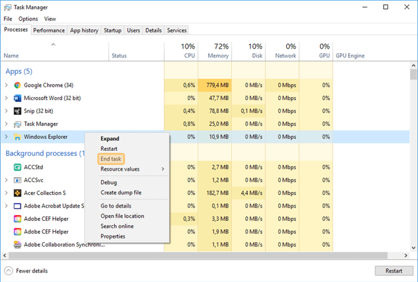Click the horizontal scrollbar left arrow

(5, 255)
